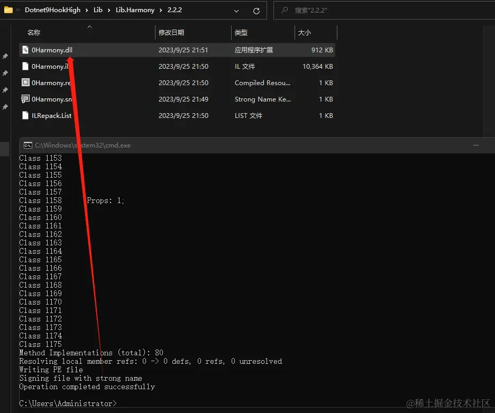Click the 'Class 1158' line in cmd
This screenshot has width=495, height=413.
[40, 200]
